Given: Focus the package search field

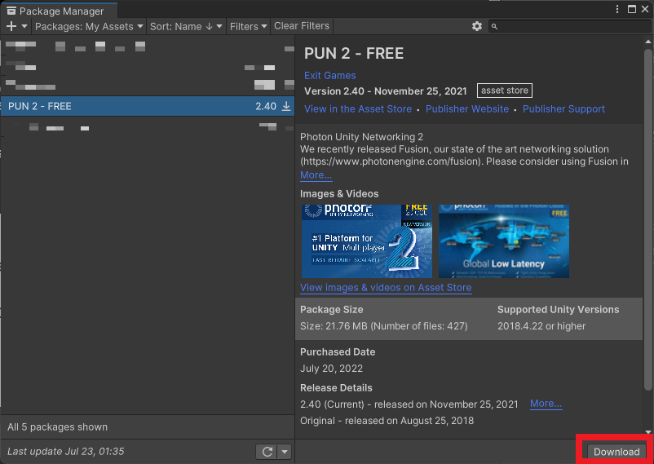Looking at the screenshot, I should (570, 26).
